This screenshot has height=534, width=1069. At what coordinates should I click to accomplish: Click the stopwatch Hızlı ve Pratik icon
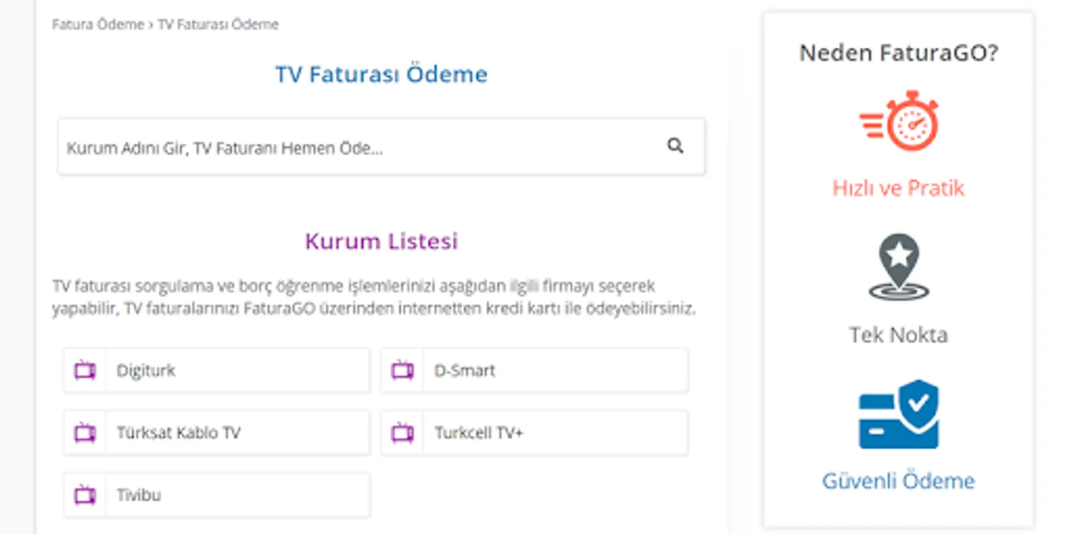[899, 120]
